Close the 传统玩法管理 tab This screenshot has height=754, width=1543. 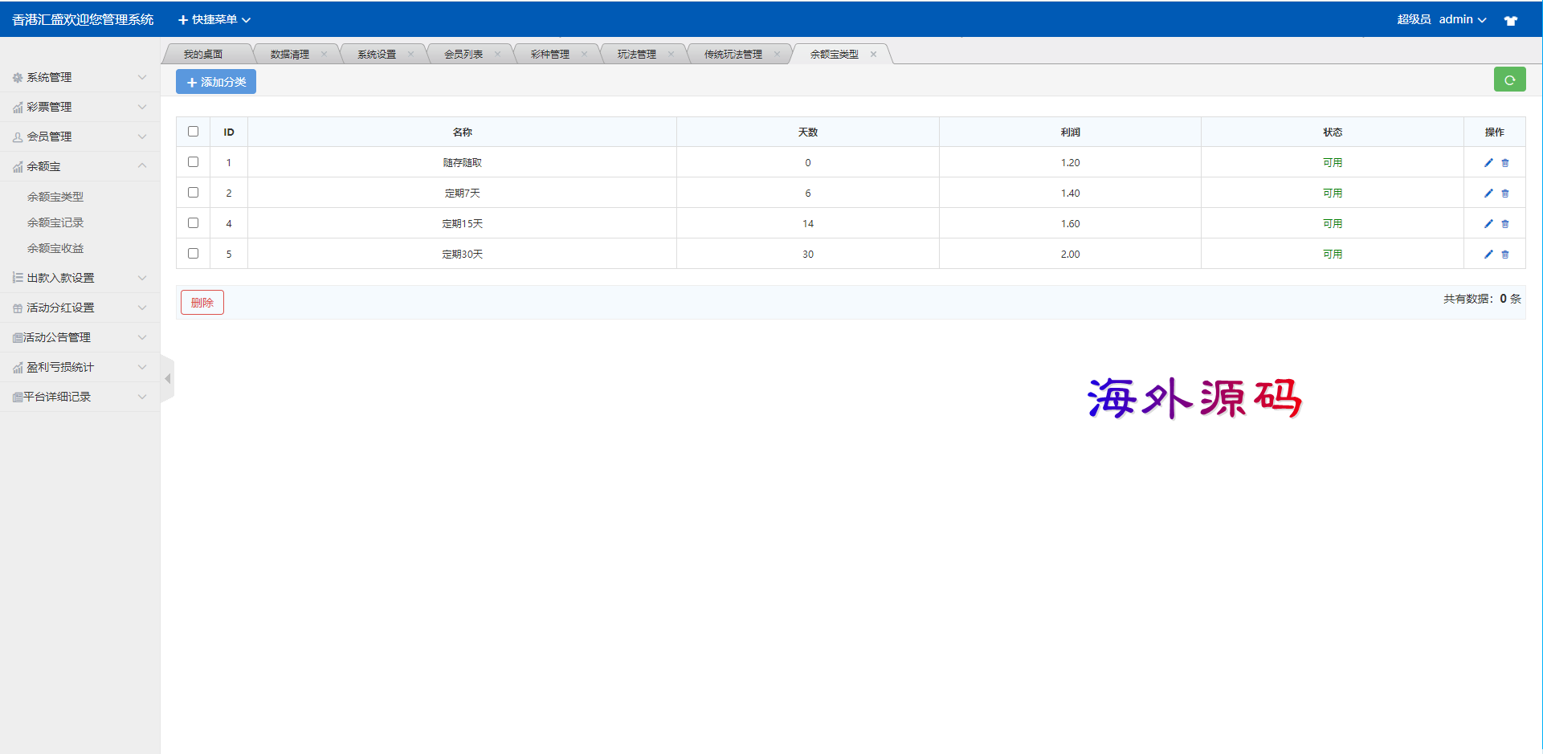click(x=777, y=55)
